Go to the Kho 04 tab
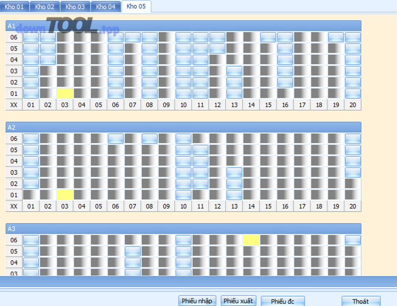Screen dimensions: 397x306 [105, 7]
